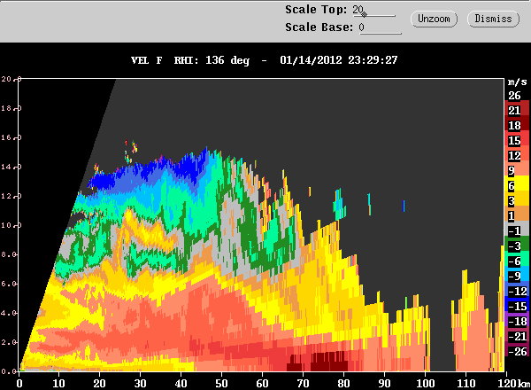
Task: Select the 18 m/s dark red swatch
Action: pos(517,124)
